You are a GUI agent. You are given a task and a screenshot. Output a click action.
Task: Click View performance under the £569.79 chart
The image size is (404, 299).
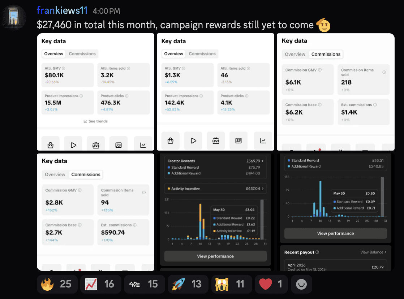(x=215, y=256)
